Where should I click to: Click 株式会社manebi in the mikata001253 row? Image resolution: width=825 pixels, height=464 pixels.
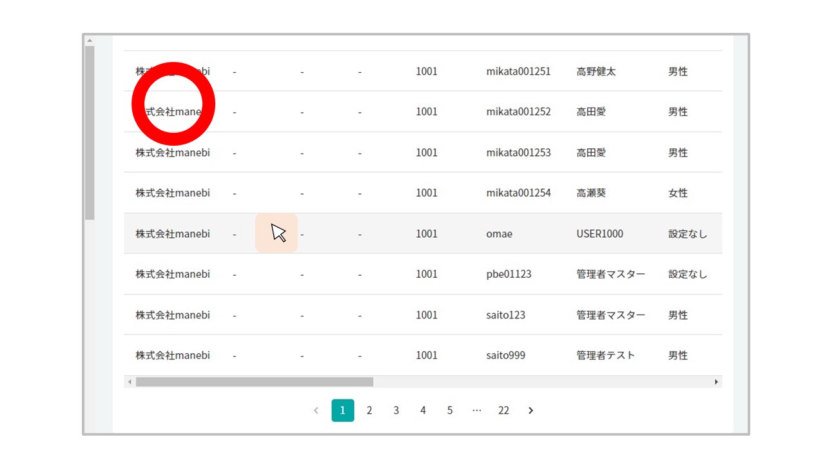pyautogui.click(x=173, y=153)
